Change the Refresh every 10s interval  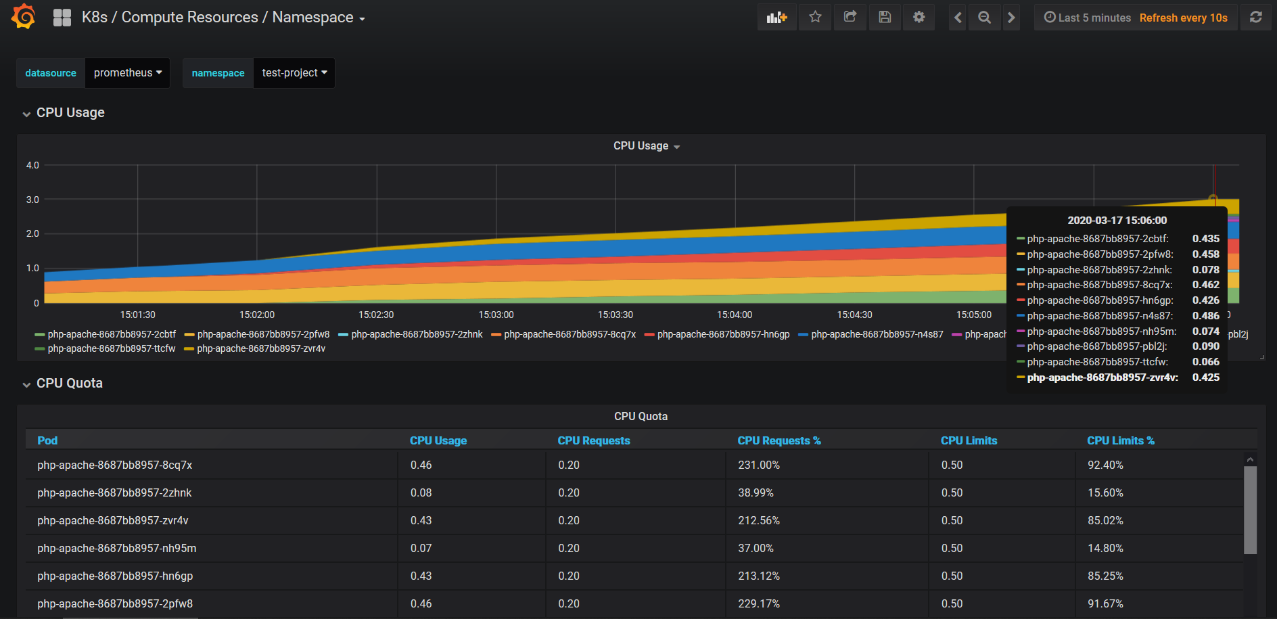point(1183,18)
